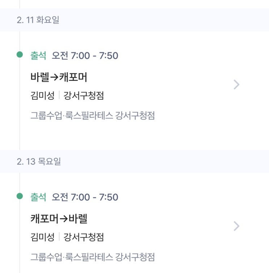Tap 출석 status on the Tuesday class
The width and height of the screenshot is (269, 273).
coord(38,55)
